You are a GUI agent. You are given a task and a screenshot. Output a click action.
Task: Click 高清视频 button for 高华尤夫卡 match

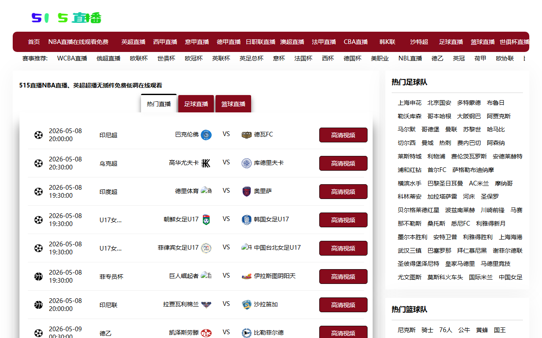343,164
